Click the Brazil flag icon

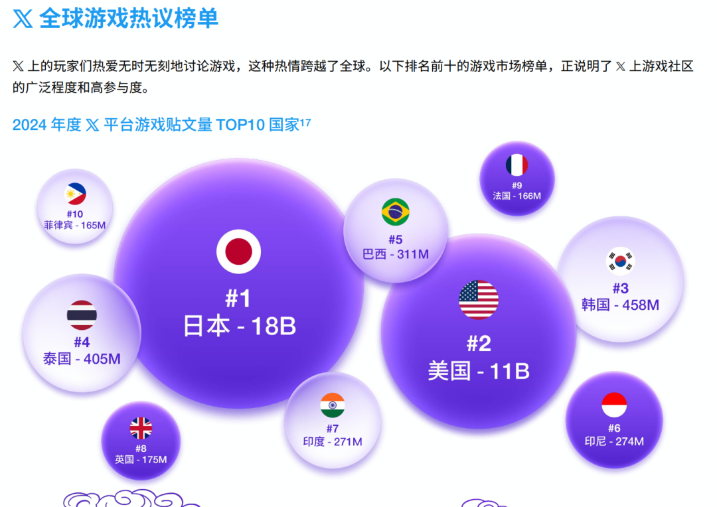coord(396,212)
